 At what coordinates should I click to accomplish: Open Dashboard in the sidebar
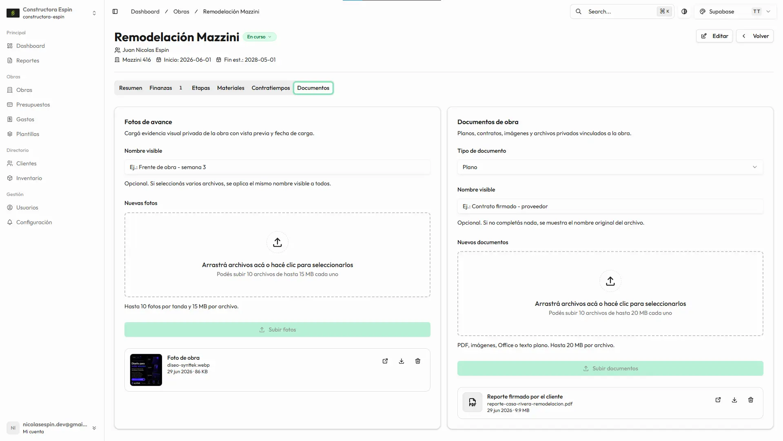tap(31, 46)
